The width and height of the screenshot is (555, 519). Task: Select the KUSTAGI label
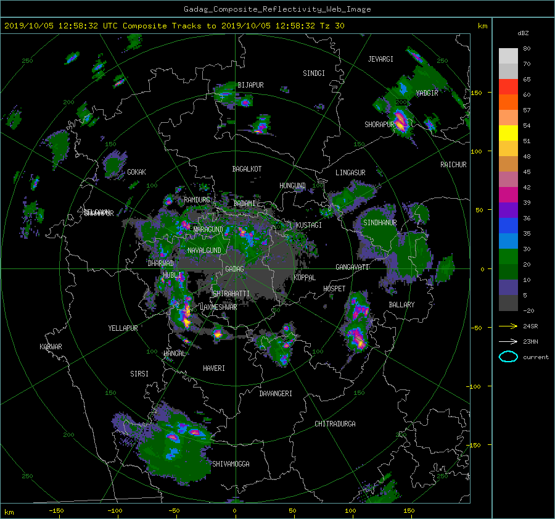309,225
